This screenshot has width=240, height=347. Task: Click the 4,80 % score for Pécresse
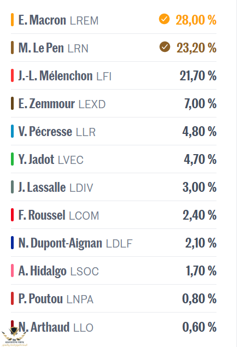pyautogui.click(x=199, y=132)
